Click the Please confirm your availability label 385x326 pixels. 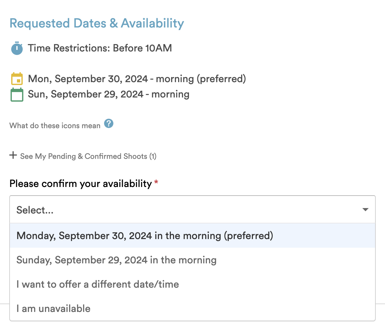point(81,184)
